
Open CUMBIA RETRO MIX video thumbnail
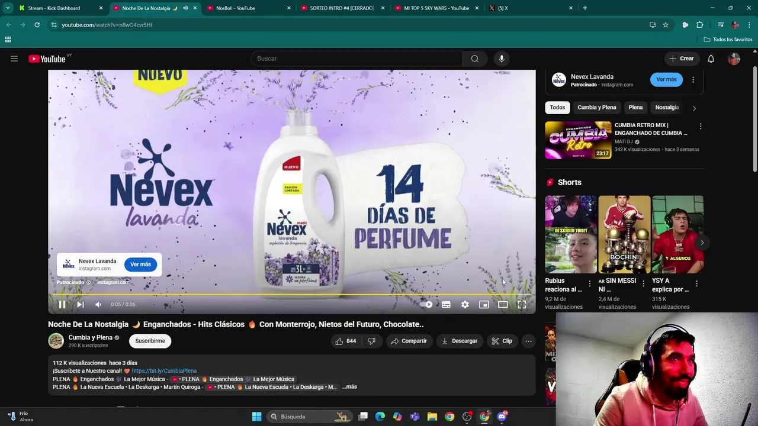pos(578,140)
